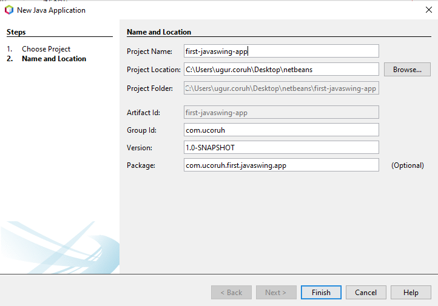Click the Version: label
The image size is (438, 306).
[x=140, y=148]
